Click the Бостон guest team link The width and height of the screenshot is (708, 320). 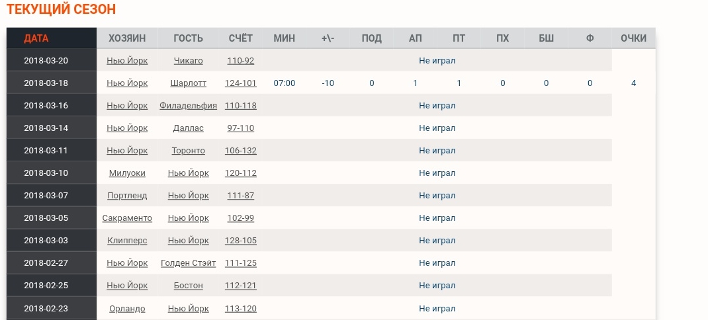[x=188, y=286]
